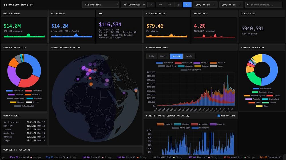Open calendar picker on second date field

tap(240, 5)
